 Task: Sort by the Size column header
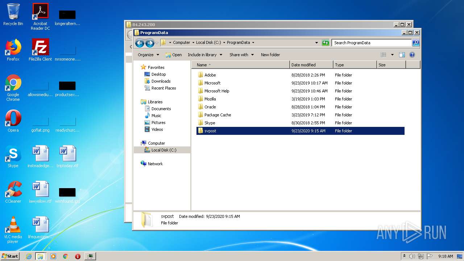pyautogui.click(x=391, y=65)
